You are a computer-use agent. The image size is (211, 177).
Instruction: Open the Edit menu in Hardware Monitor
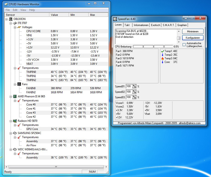[x=15, y=10]
